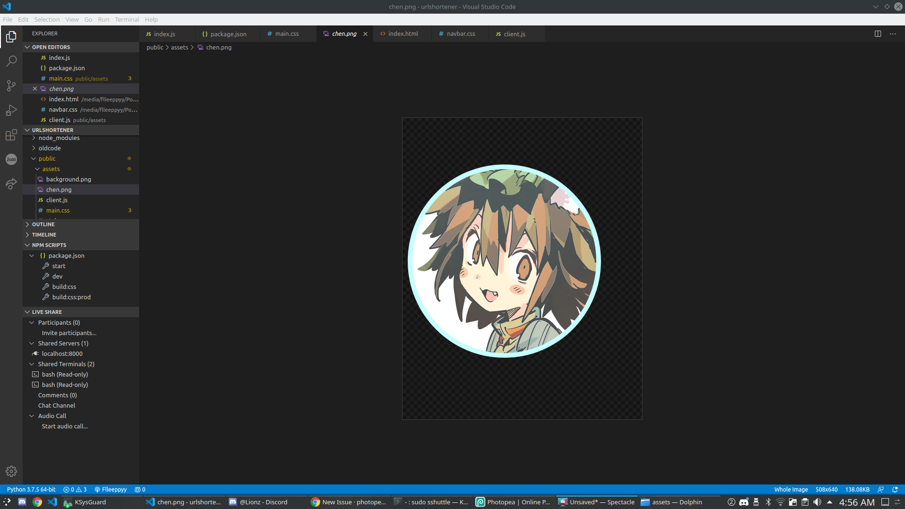
Task: Click the Show Desktop icon in the taskbar
Action: pos(885,502)
